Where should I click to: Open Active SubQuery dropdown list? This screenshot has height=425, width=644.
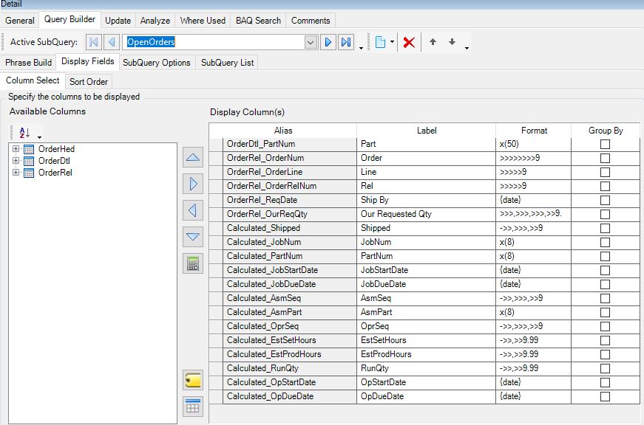tap(311, 42)
